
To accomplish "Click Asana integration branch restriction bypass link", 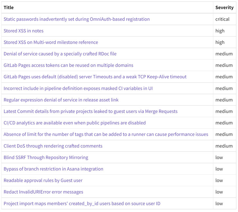I will [x=53, y=169].
